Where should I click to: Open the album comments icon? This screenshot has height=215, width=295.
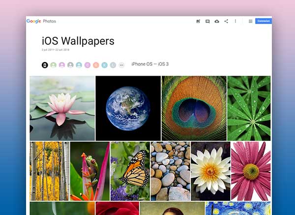(207, 21)
